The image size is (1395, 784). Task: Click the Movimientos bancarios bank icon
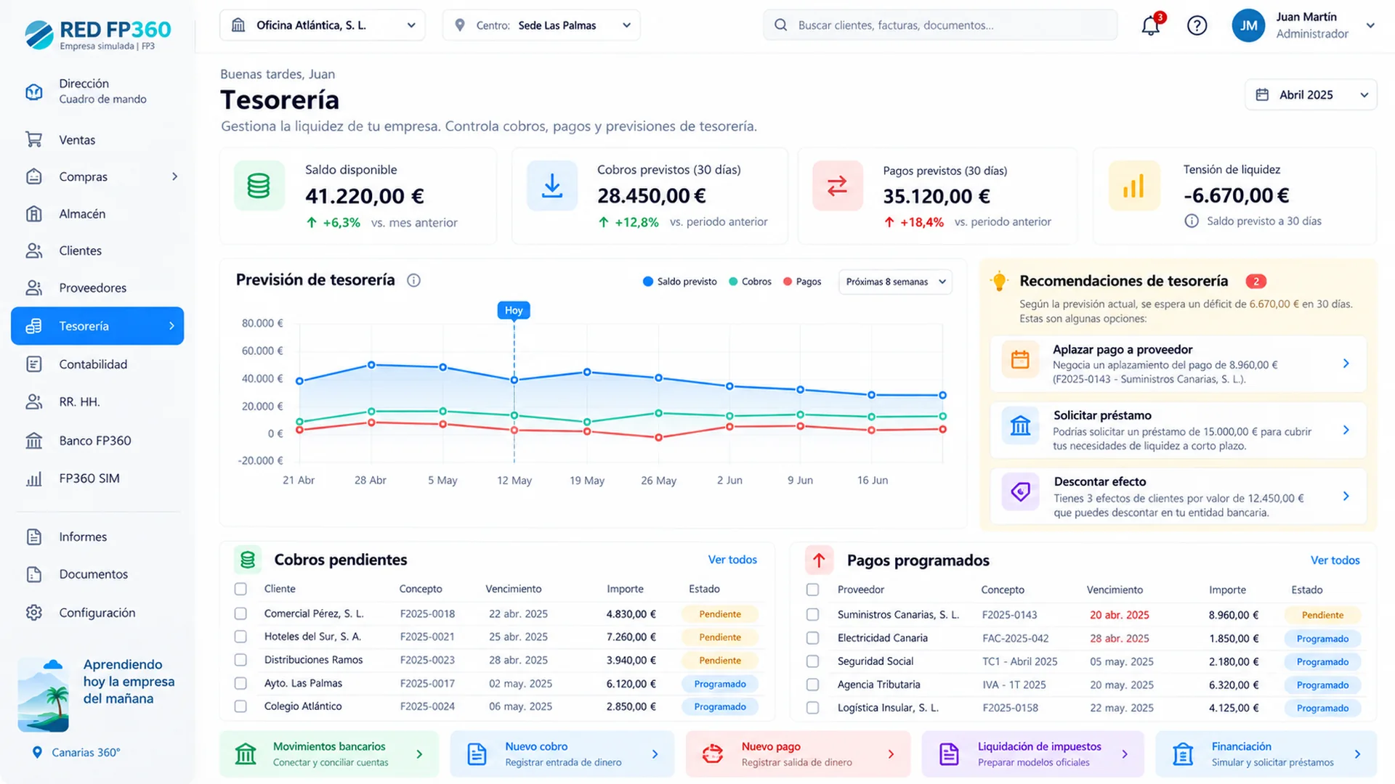pyautogui.click(x=246, y=754)
